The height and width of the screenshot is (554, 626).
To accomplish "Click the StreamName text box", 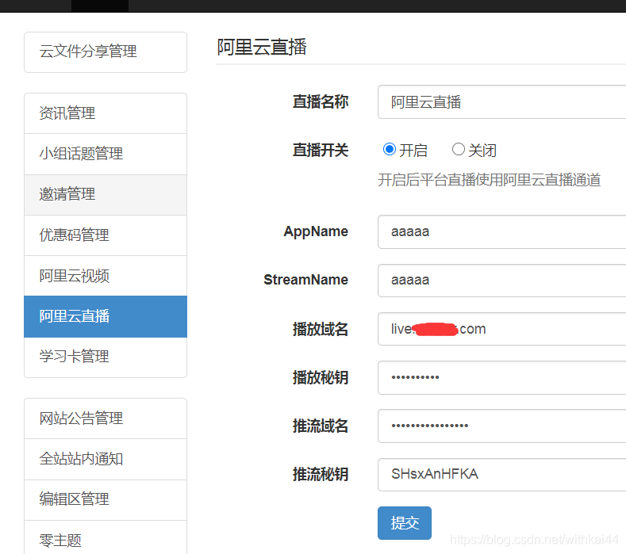I will [x=502, y=281].
